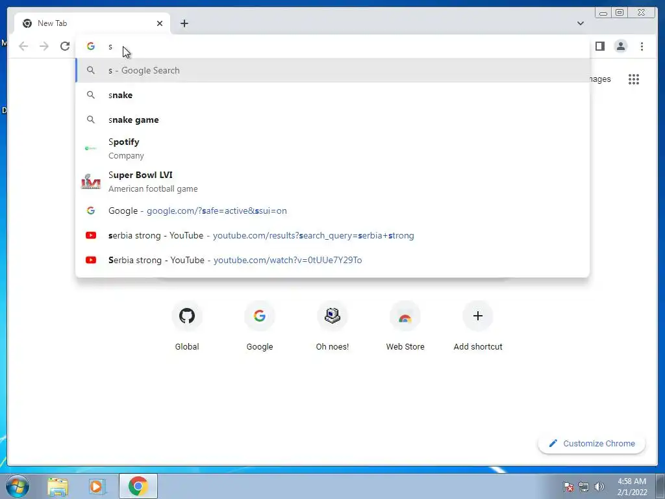The image size is (665, 499).
Task: Click the Add shortcut plus tile
Action: tap(478, 326)
